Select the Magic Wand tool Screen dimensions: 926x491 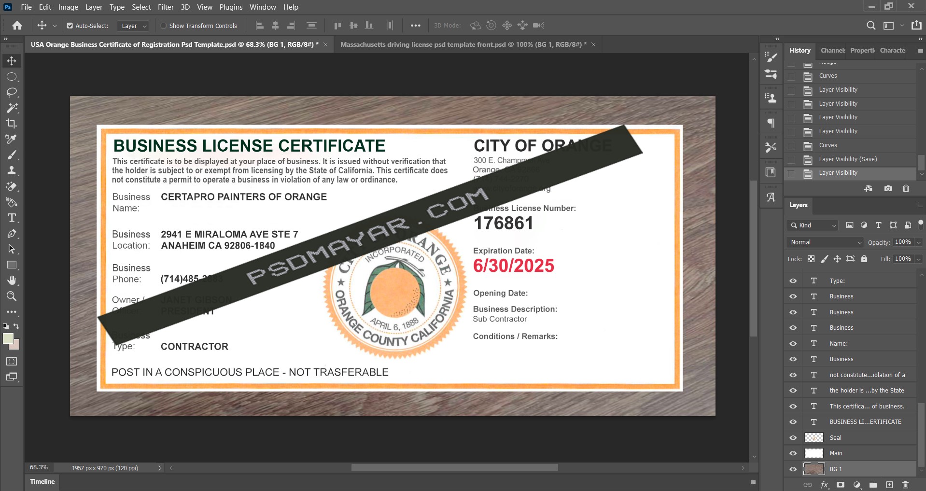point(12,108)
